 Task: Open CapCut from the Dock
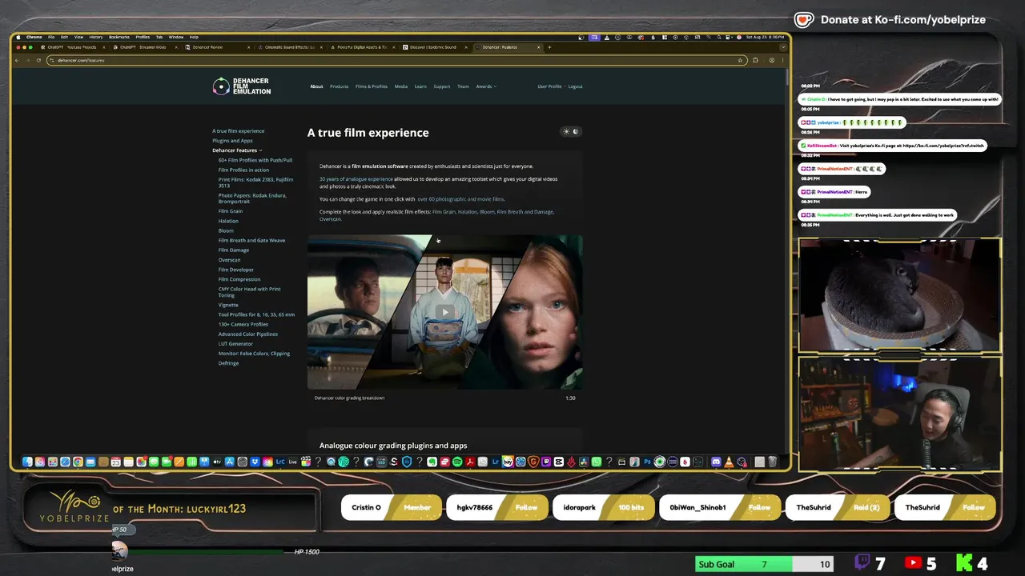click(559, 462)
